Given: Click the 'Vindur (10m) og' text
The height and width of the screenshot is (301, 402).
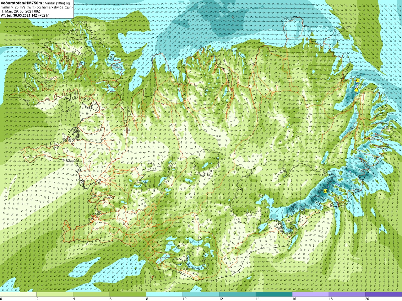Looking at the screenshot, I should point(57,3).
